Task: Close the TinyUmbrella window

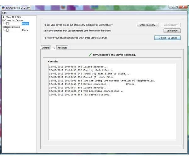Action: 183,7
